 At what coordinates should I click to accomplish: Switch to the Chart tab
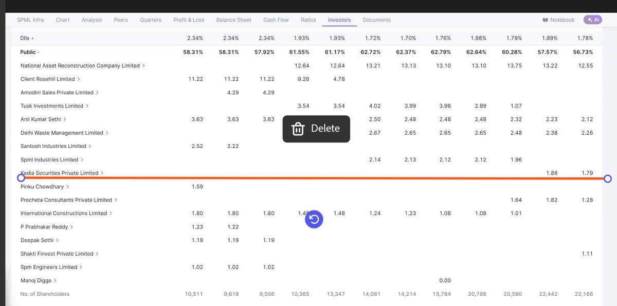63,20
